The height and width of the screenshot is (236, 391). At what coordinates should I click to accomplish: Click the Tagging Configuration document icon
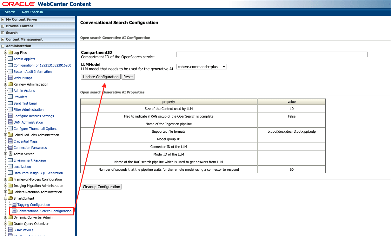pyautogui.click(x=14, y=205)
